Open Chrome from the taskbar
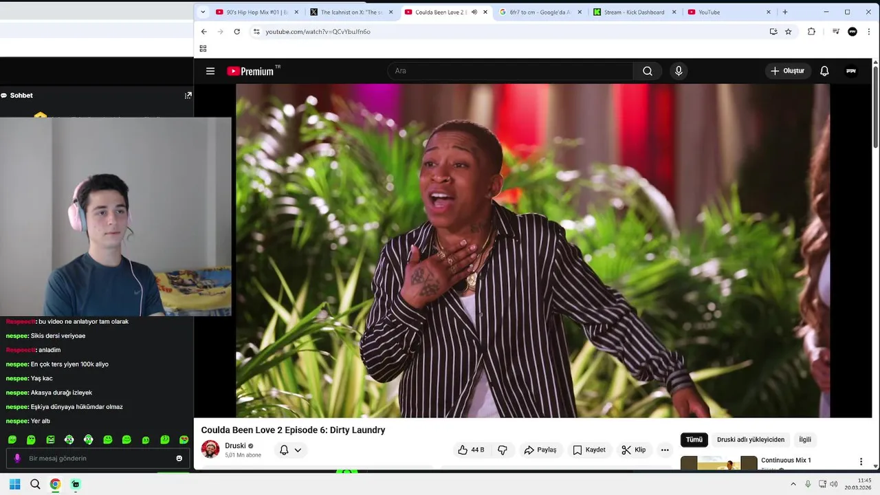Image resolution: width=880 pixels, height=495 pixels. click(x=55, y=484)
